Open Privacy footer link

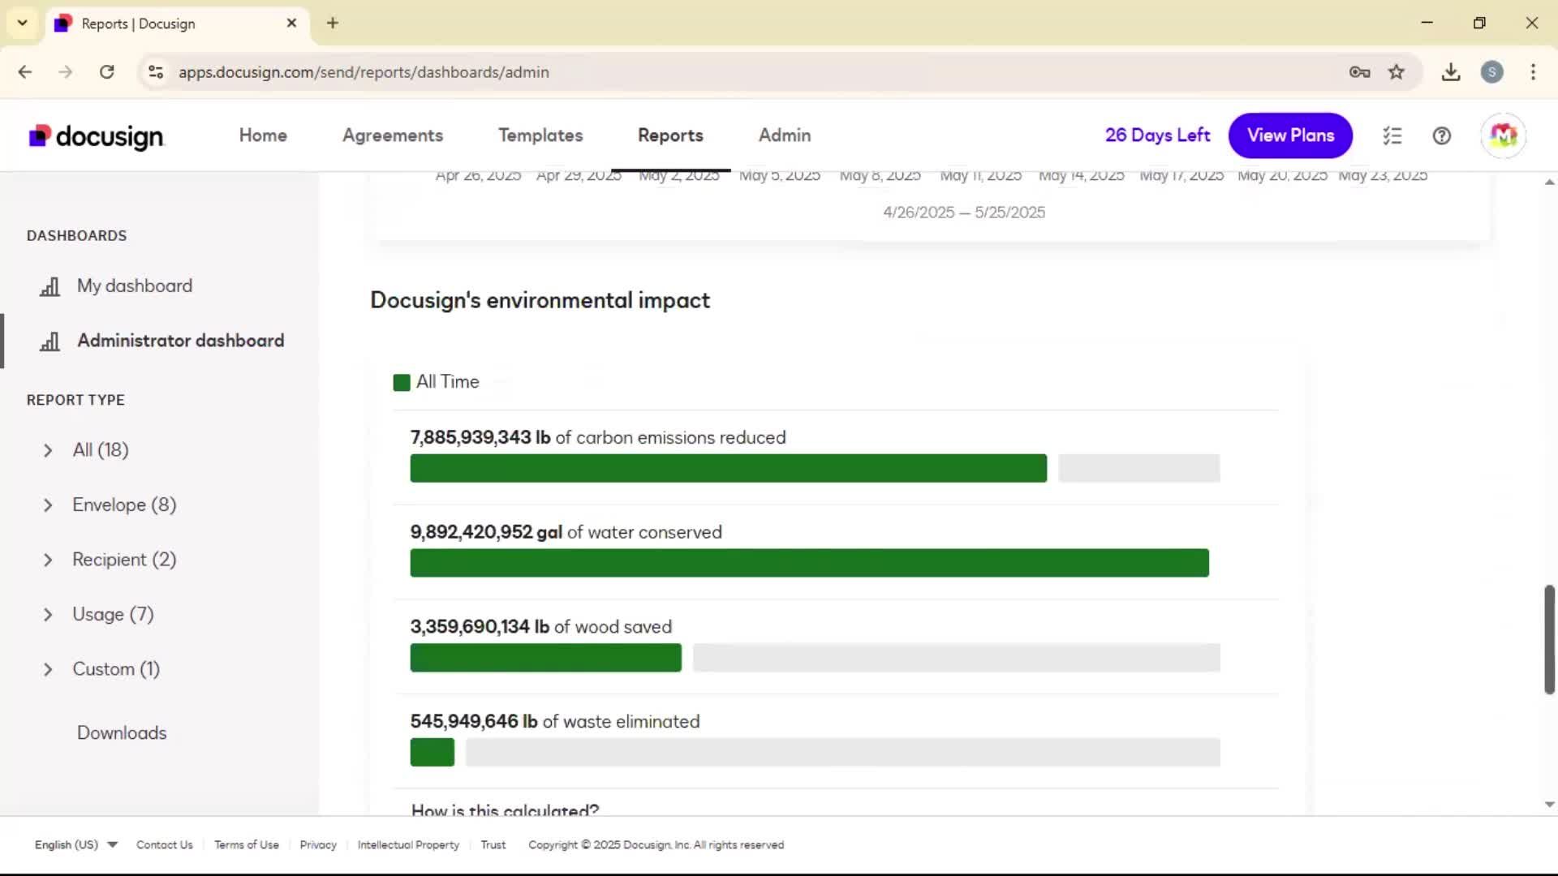point(318,844)
